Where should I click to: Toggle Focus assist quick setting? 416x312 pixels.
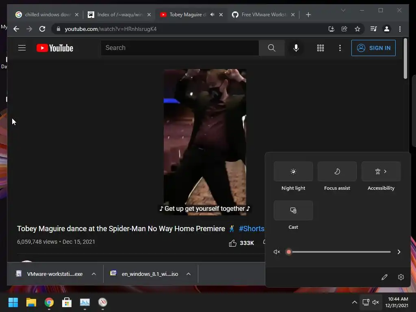(x=337, y=171)
